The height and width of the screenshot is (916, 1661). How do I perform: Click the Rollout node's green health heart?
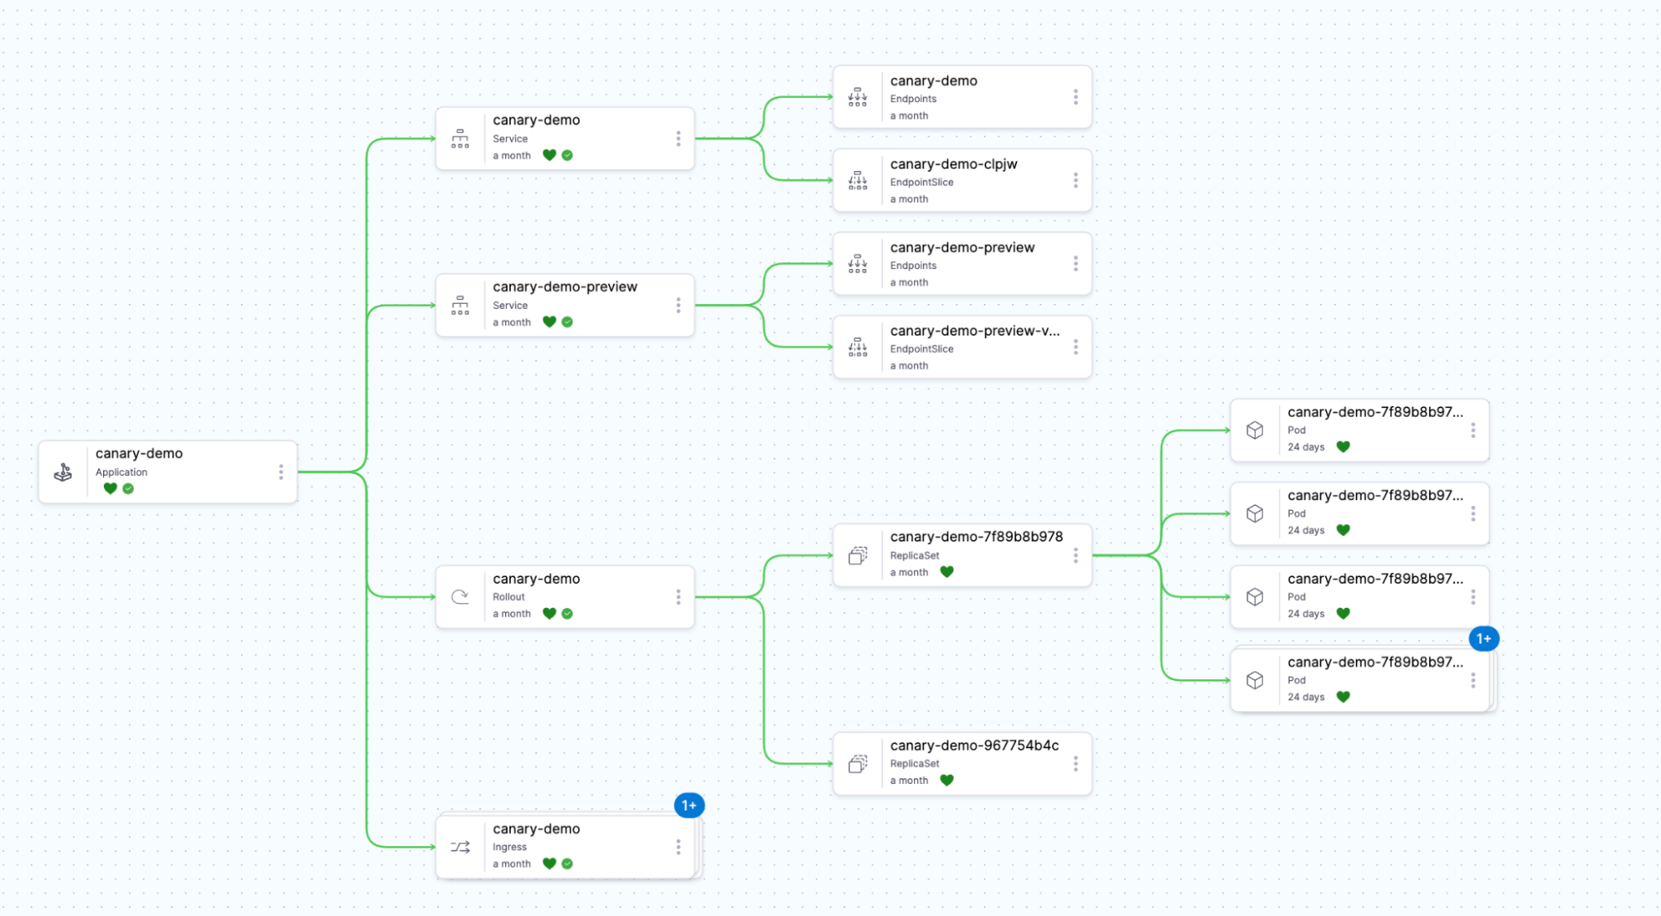(549, 614)
